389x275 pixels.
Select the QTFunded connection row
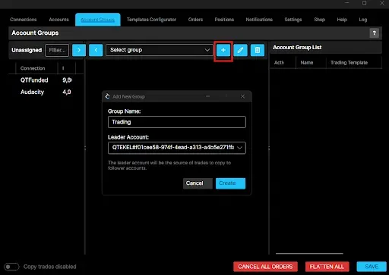pos(46,80)
